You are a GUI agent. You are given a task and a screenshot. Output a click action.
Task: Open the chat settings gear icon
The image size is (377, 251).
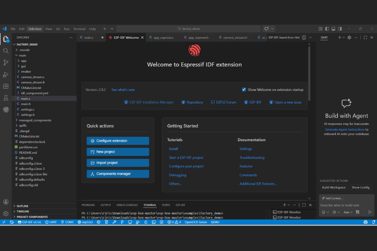point(349,38)
